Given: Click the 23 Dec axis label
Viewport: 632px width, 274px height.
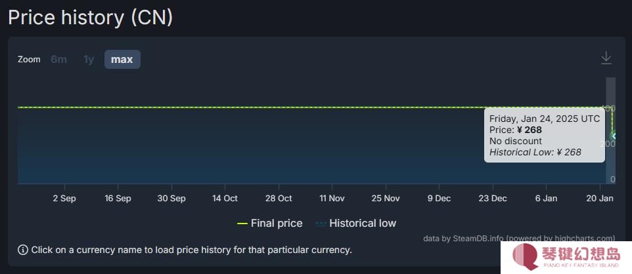Looking at the screenshot, I should tap(493, 199).
